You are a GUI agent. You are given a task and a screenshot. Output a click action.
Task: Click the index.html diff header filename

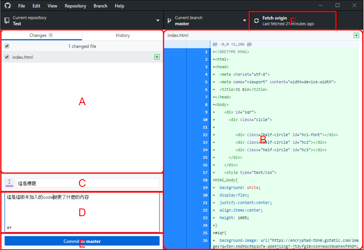point(178,35)
